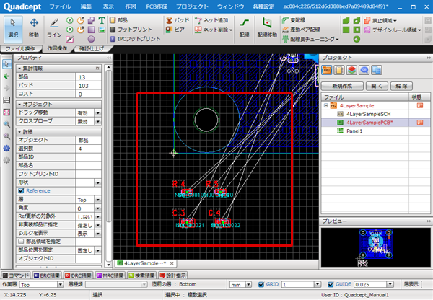433x300 pixels.
Task: Close the 4LayerSample document tab
Action: tap(172, 263)
